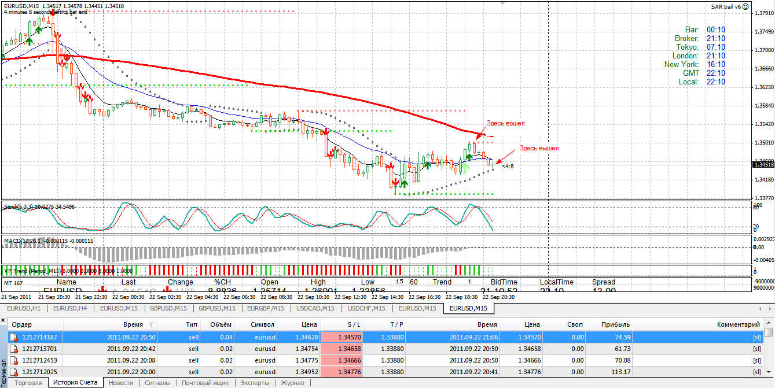
Task: Select the history list scrollbar thumb
Action: 769,332
